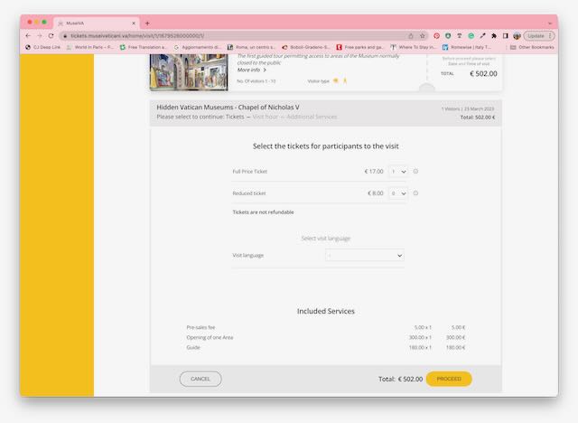Open the red Pinterest extension icon

point(436,36)
